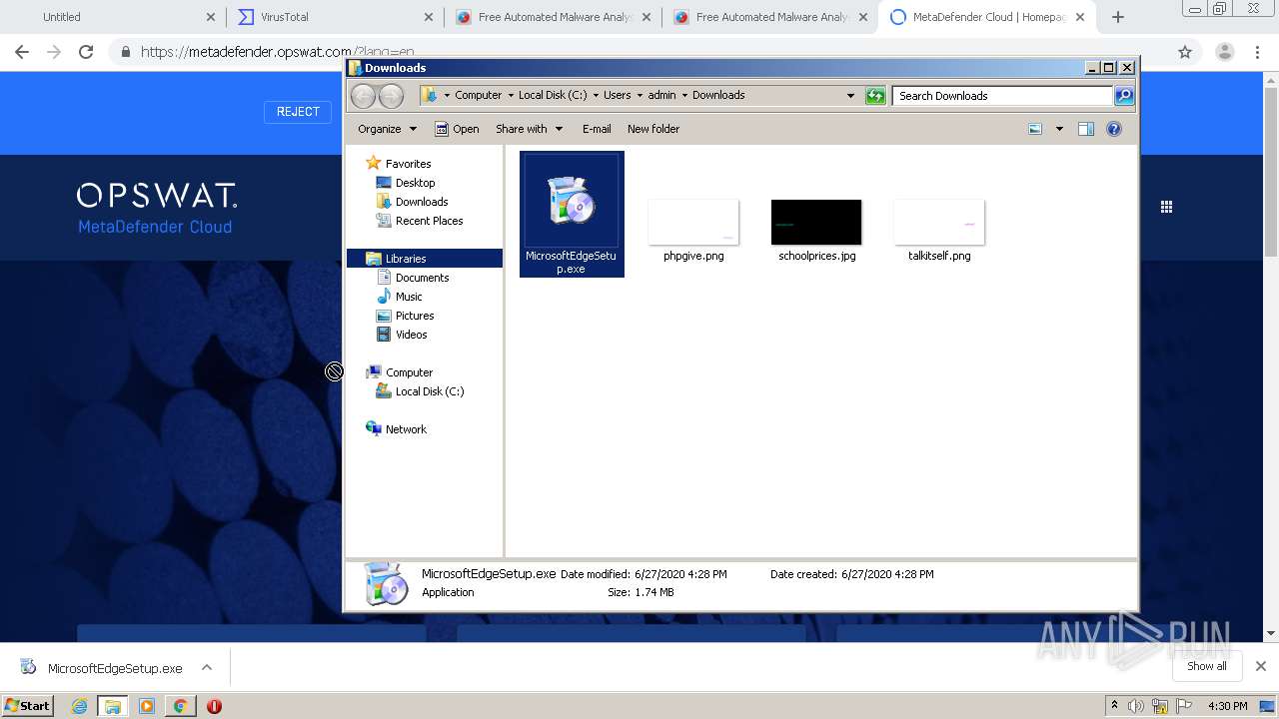Open a new Chrome tab

[x=1118, y=17]
